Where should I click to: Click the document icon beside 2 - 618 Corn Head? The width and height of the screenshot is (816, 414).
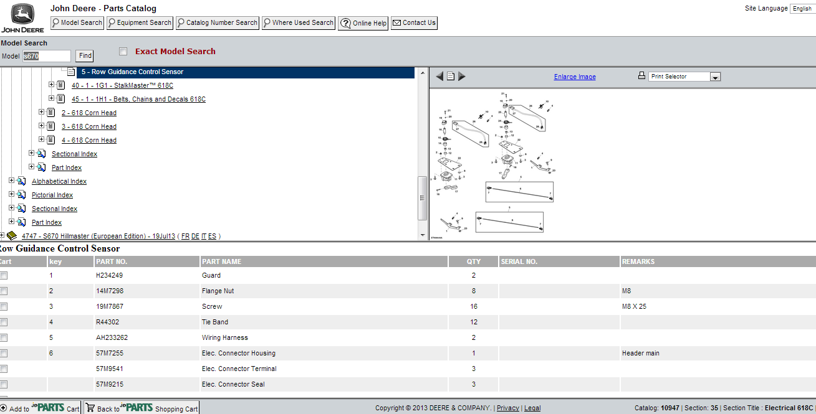point(51,113)
